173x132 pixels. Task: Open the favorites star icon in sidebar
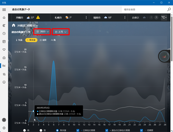[x=4, y=74]
